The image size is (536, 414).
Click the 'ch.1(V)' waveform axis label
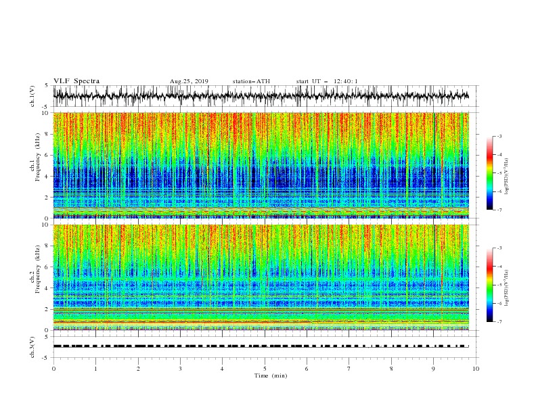pyautogui.click(x=32, y=96)
